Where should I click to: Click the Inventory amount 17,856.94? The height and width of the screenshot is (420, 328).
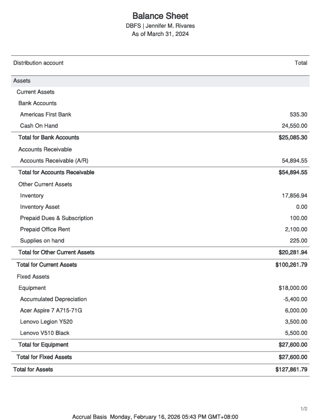point(294,196)
